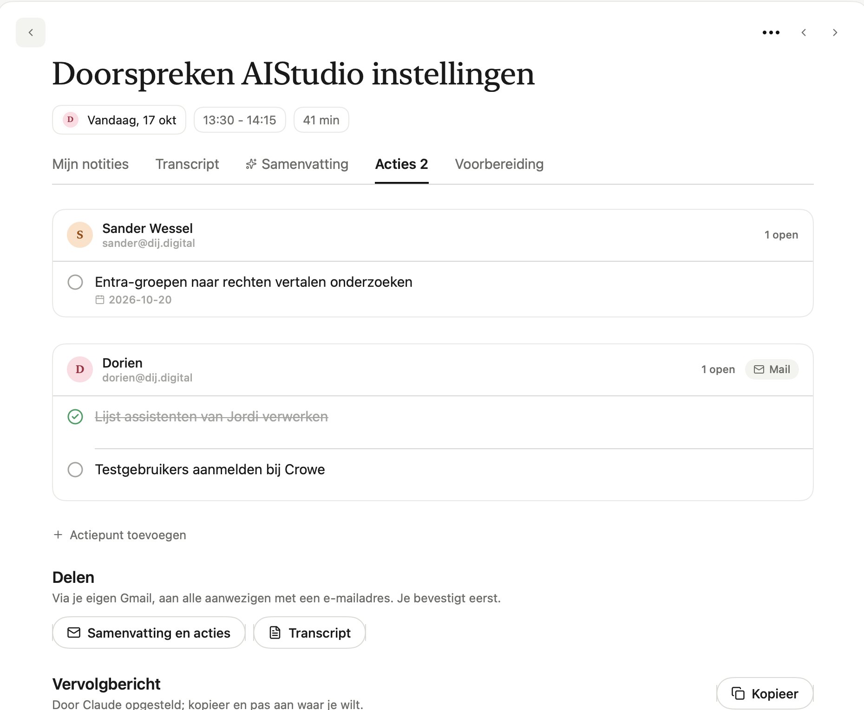Open the Voorbereiding tab
864x710 pixels.
(499, 164)
